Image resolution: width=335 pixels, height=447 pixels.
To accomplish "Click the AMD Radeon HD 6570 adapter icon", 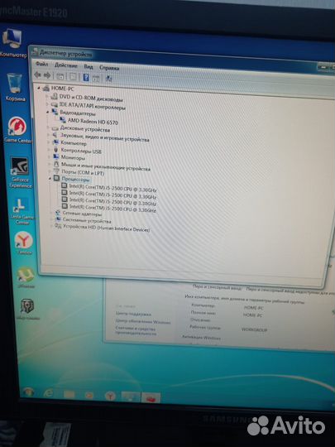I will coord(63,120).
